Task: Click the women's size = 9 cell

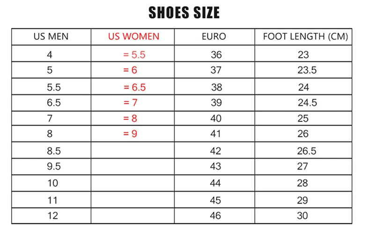Action: click(133, 134)
